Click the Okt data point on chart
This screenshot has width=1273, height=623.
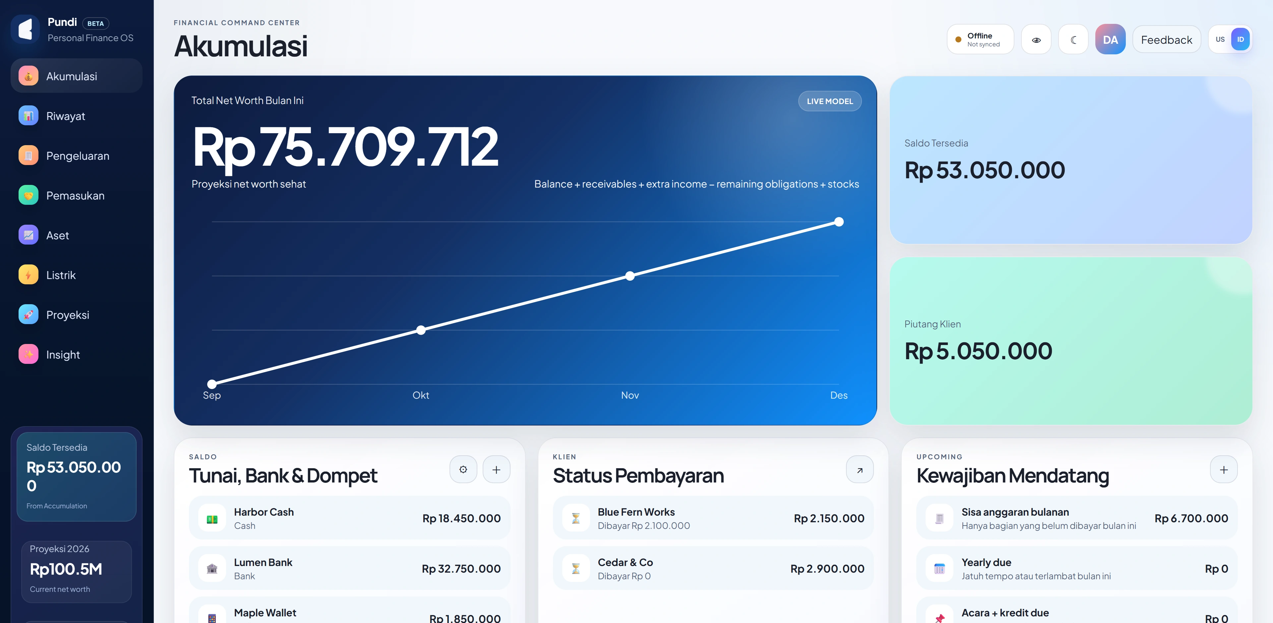click(421, 330)
